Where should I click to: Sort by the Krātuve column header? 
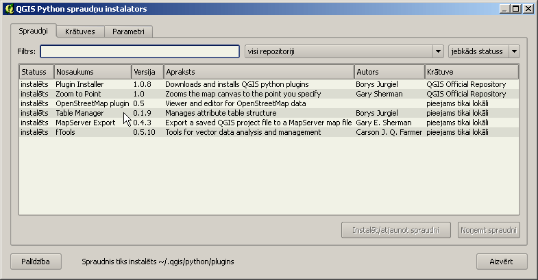tap(472, 72)
